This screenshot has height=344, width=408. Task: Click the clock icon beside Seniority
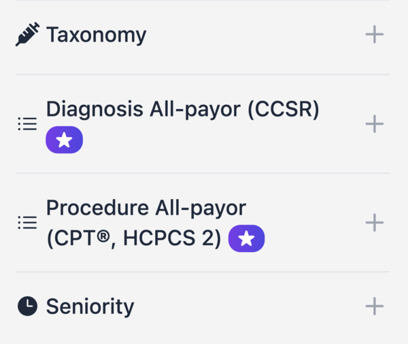[28, 306]
